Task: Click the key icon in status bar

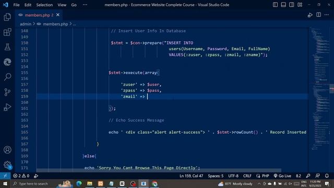Action: tap(308, 176)
